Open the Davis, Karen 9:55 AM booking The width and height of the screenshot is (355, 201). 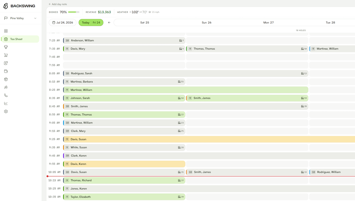point(124,164)
